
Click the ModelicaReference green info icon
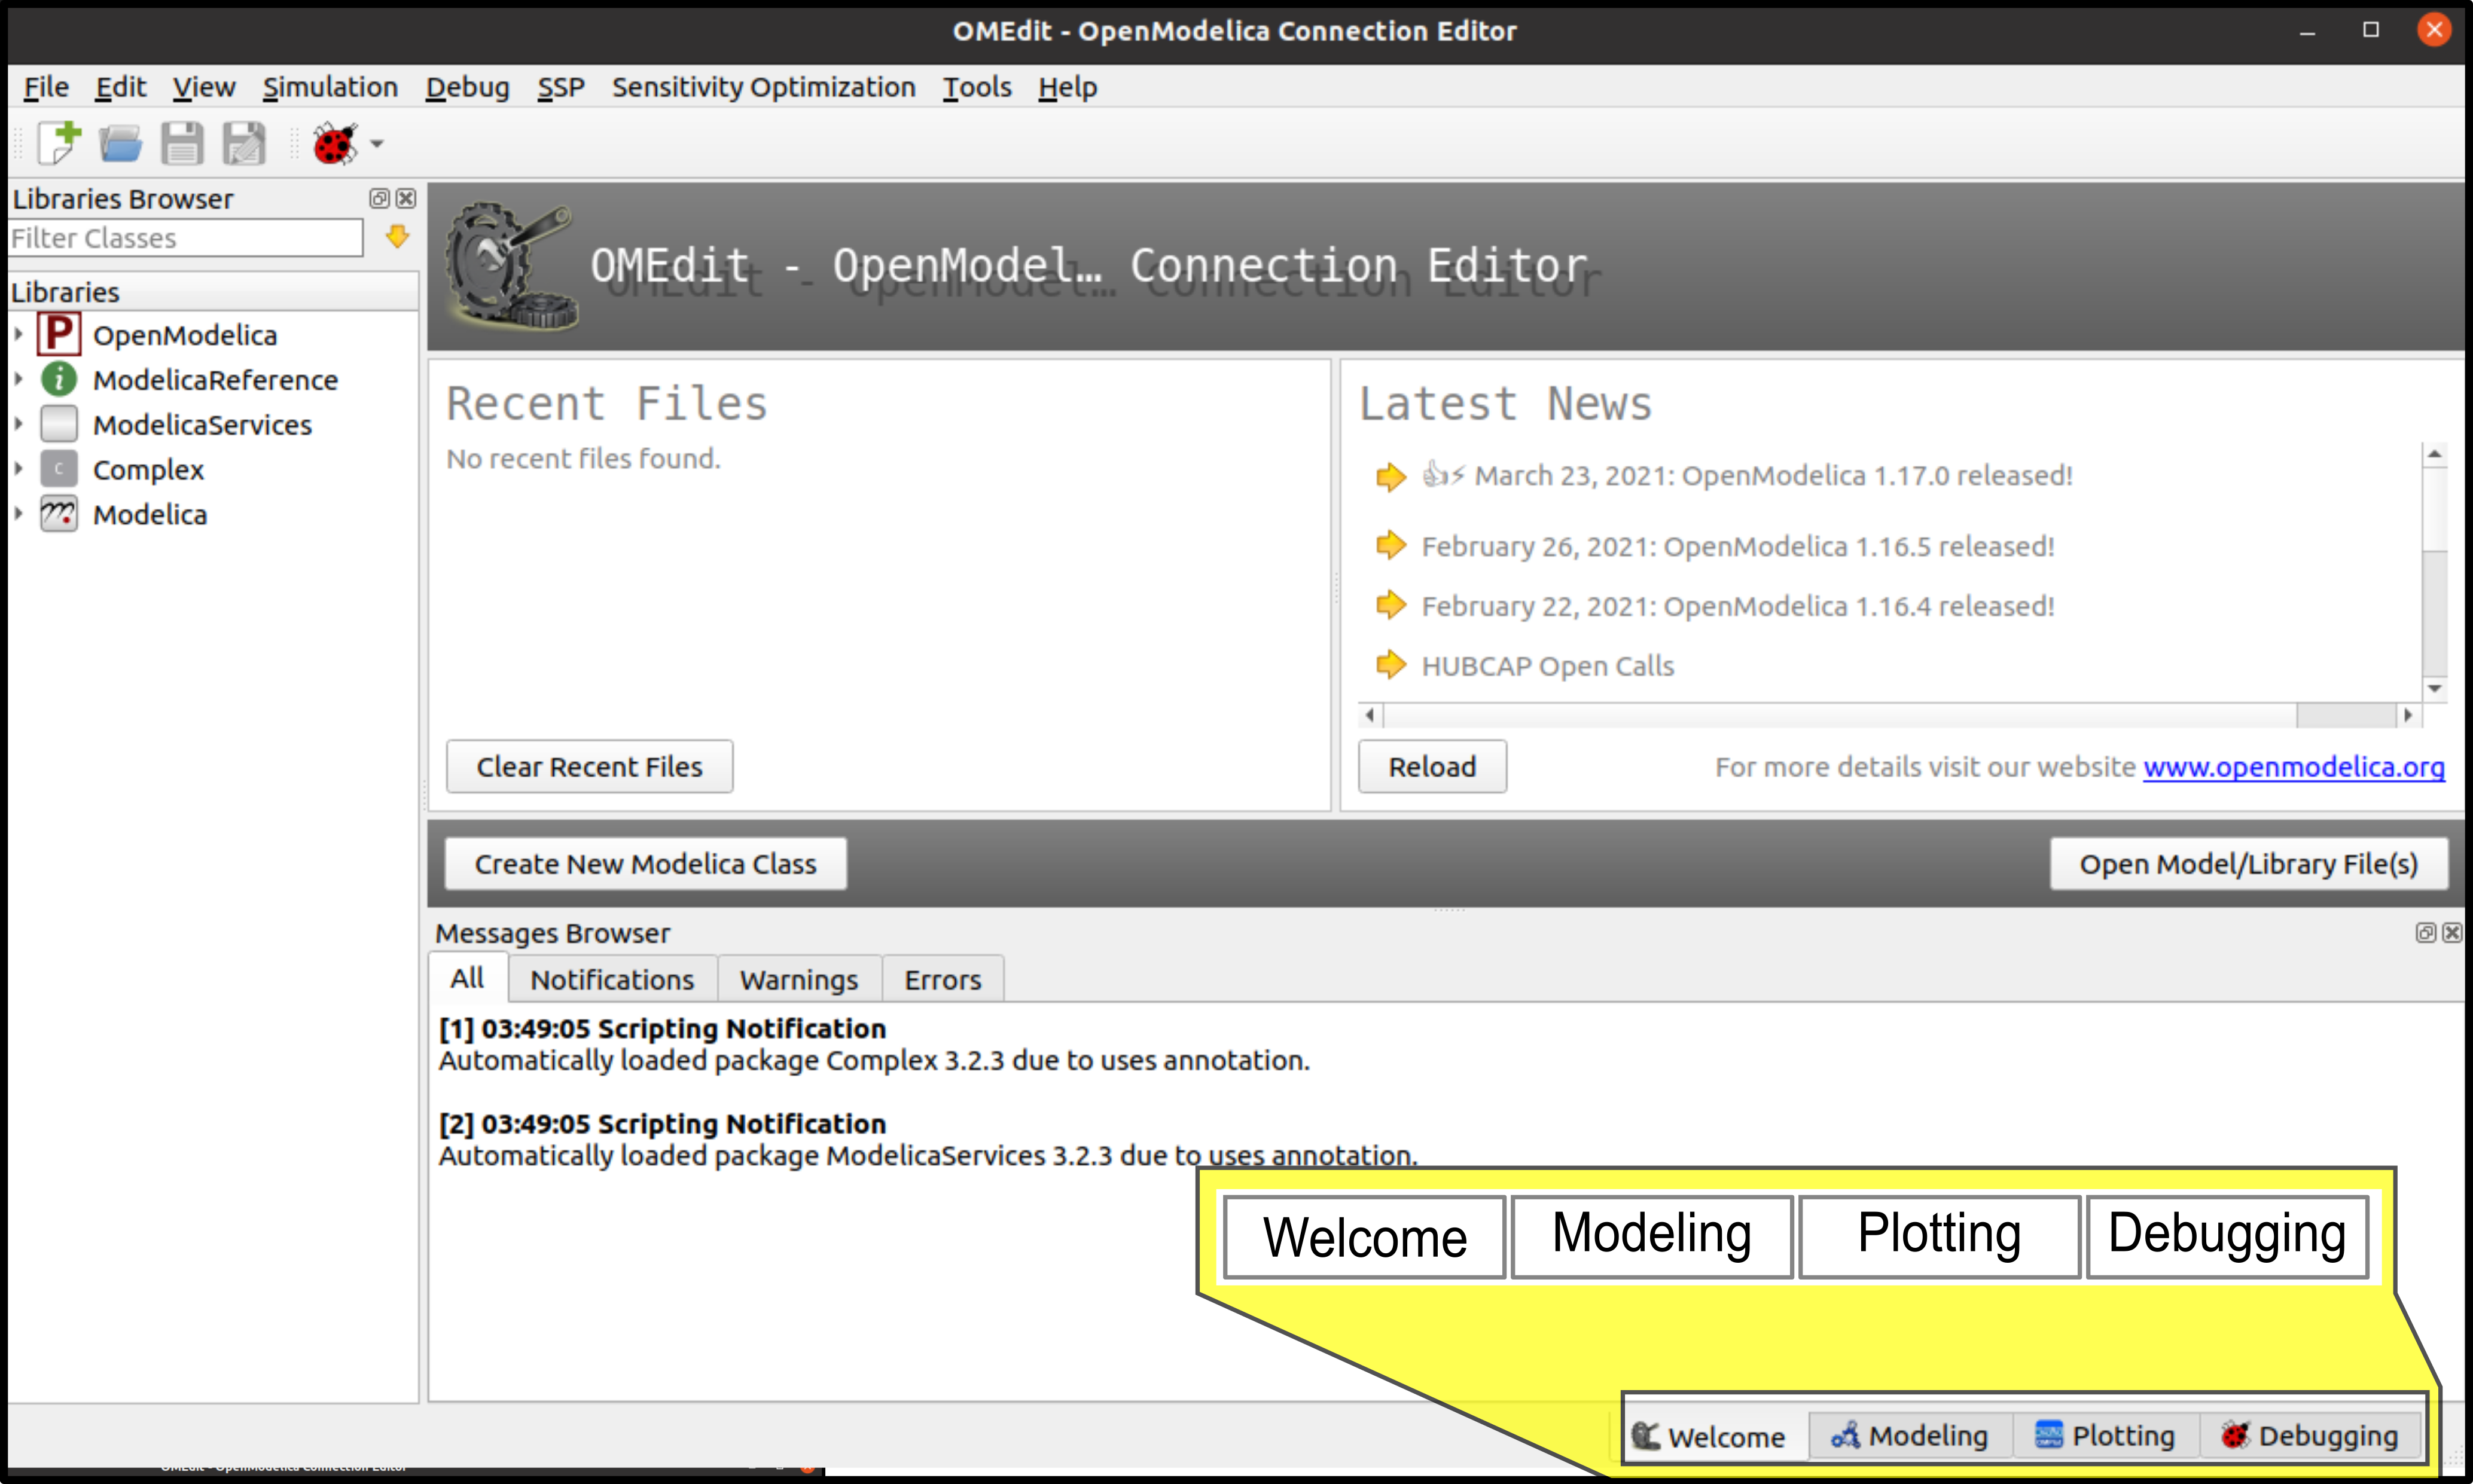click(x=59, y=379)
